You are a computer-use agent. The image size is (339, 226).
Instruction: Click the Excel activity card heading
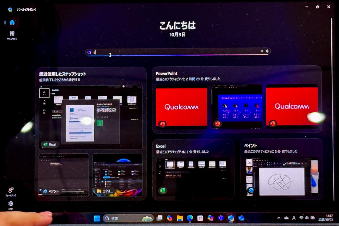[161, 146]
